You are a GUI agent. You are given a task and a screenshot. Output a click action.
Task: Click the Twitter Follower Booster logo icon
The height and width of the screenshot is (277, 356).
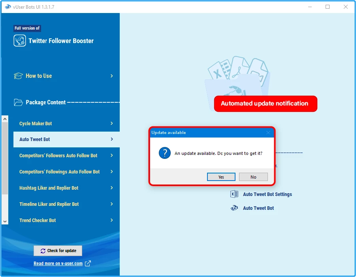[19, 41]
